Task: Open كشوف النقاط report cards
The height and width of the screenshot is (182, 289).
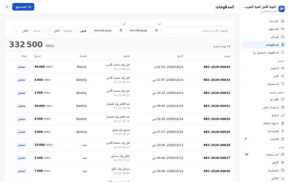Action: (x=264, y=123)
